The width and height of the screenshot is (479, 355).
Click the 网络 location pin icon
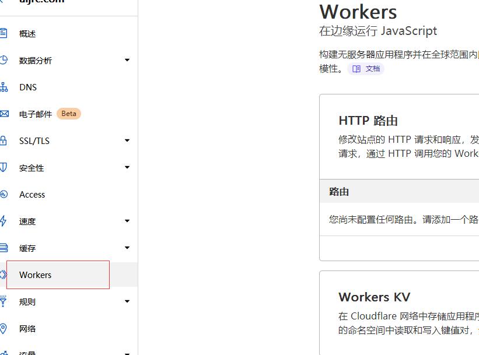3,328
